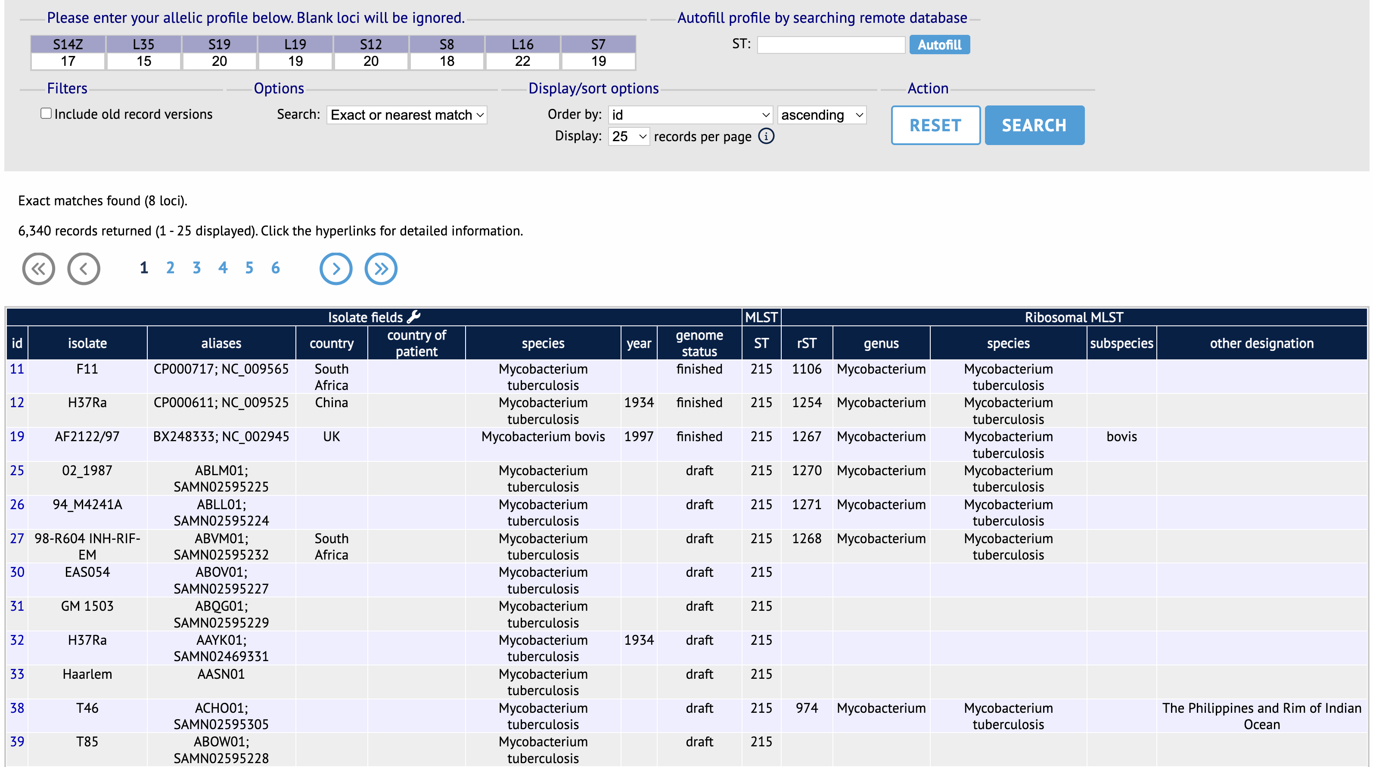Go to next page with arrow icon

pos(336,269)
